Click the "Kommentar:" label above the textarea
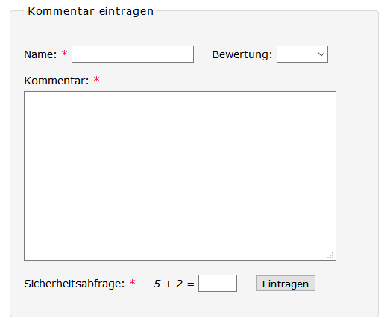 pos(57,81)
